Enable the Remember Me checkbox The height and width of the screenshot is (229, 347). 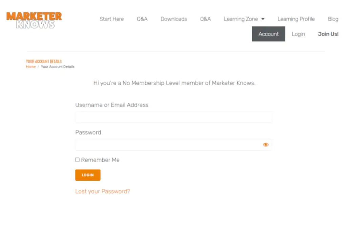coord(77,160)
